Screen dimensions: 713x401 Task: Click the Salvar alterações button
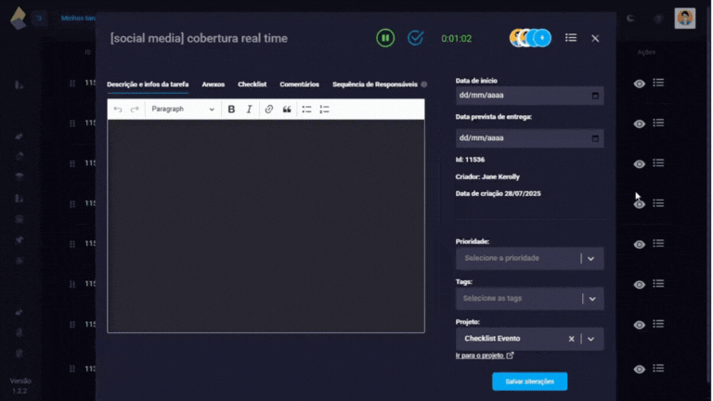pyautogui.click(x=529, y=382)
